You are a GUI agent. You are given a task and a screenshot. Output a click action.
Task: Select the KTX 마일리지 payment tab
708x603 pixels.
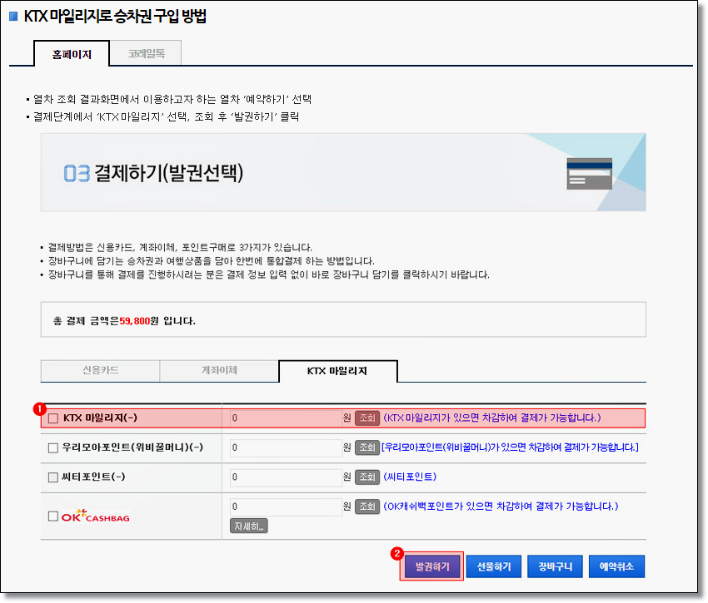[337, 371]
